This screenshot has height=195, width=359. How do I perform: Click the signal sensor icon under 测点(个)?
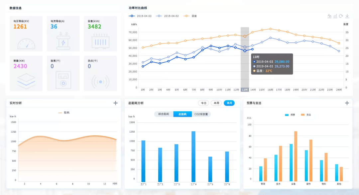click(x=100, y=82)
